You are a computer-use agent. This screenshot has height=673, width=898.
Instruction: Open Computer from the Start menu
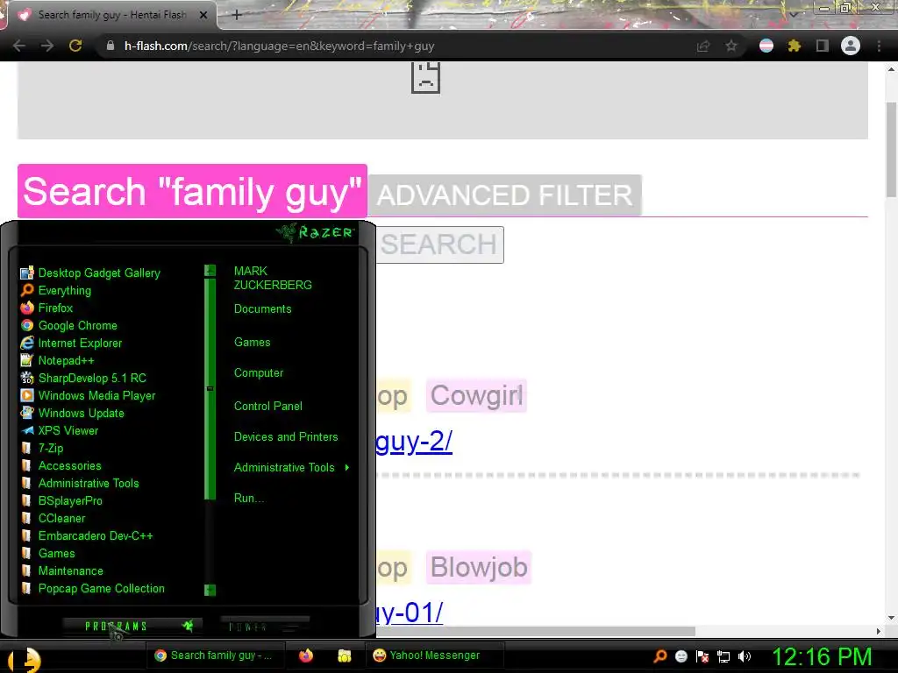(259, 373)
